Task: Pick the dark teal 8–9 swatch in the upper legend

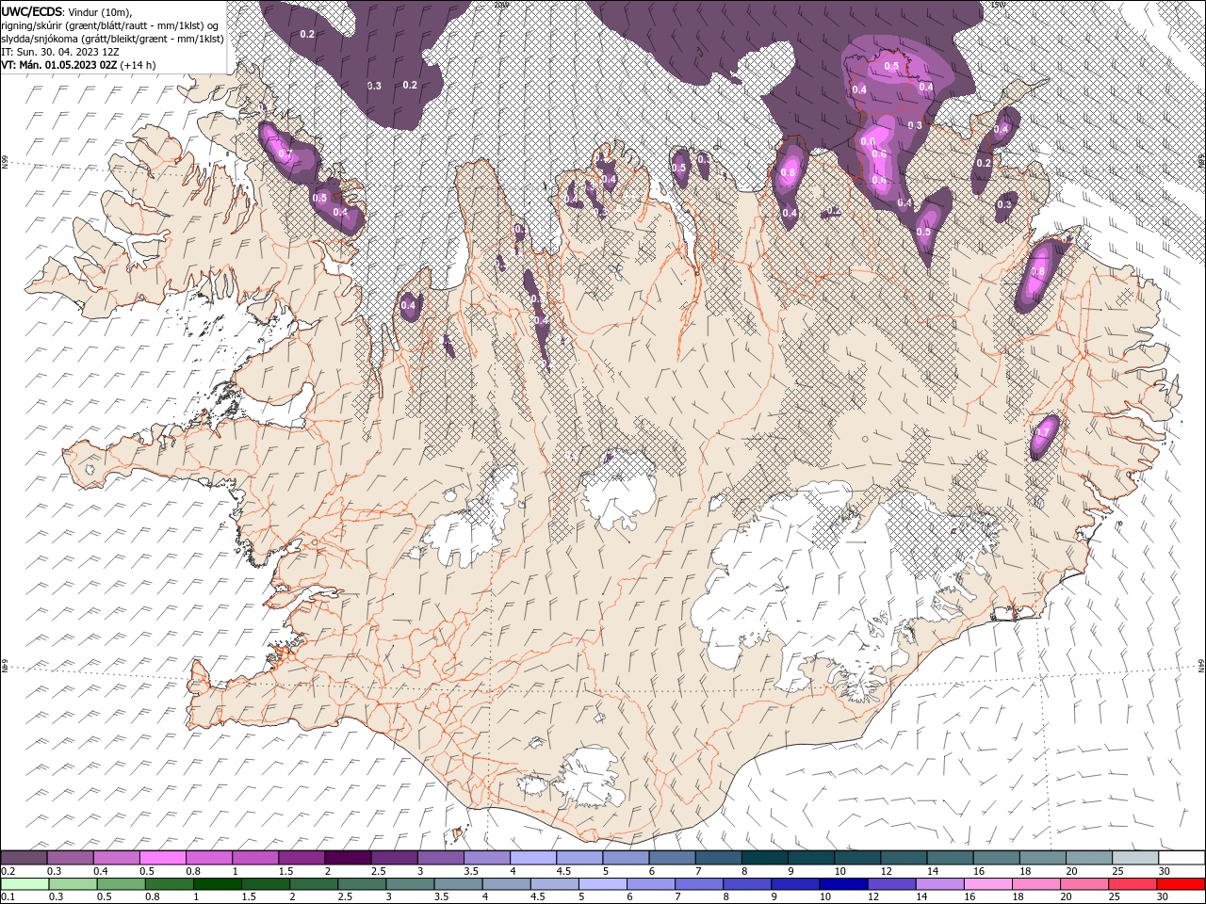Action: pyautogui.click(x=765, y=857)
